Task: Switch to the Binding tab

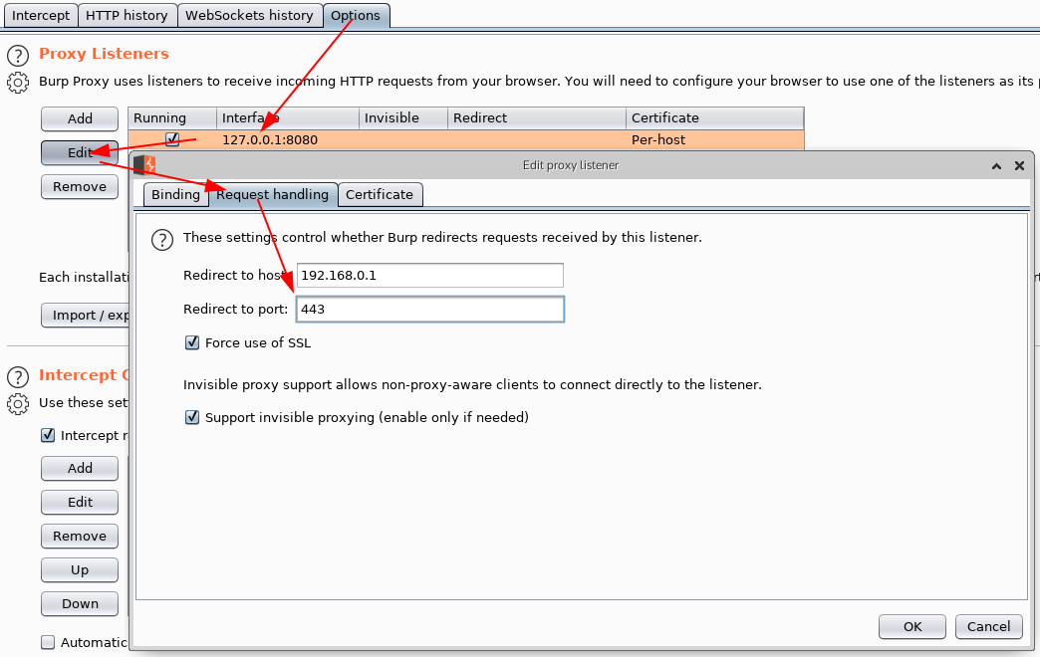Action: (x=175, y=195)
